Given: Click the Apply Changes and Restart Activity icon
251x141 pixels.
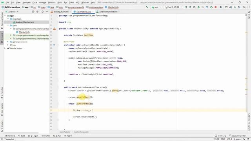Looking at the screenshot, I should pos(190,7).
